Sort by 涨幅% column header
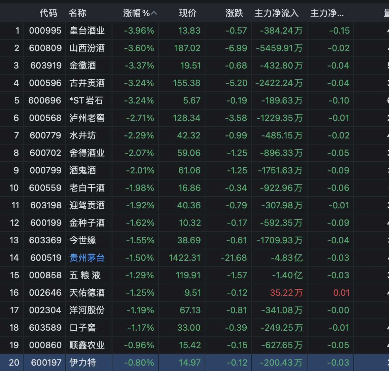The image size is (389, 371). [x=136, y=13]
